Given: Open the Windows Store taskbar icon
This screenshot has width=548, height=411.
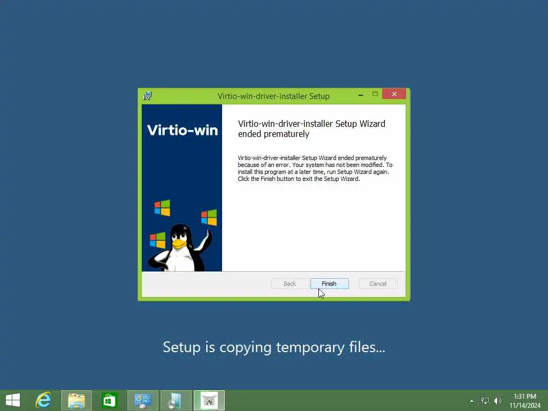Looking at the screenshot, I should click(x=109, y=400).
